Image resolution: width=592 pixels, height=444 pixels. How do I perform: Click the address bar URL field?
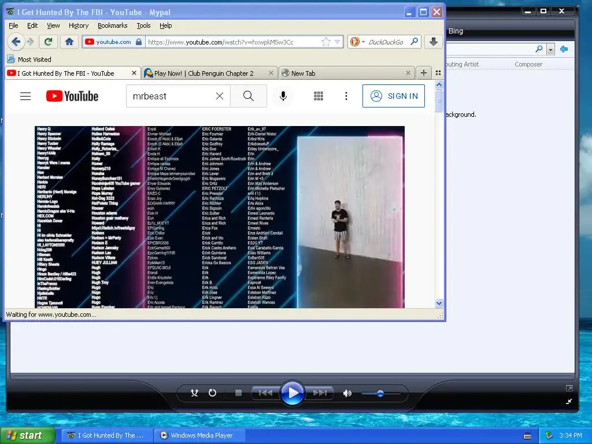[x=232, y=42]
